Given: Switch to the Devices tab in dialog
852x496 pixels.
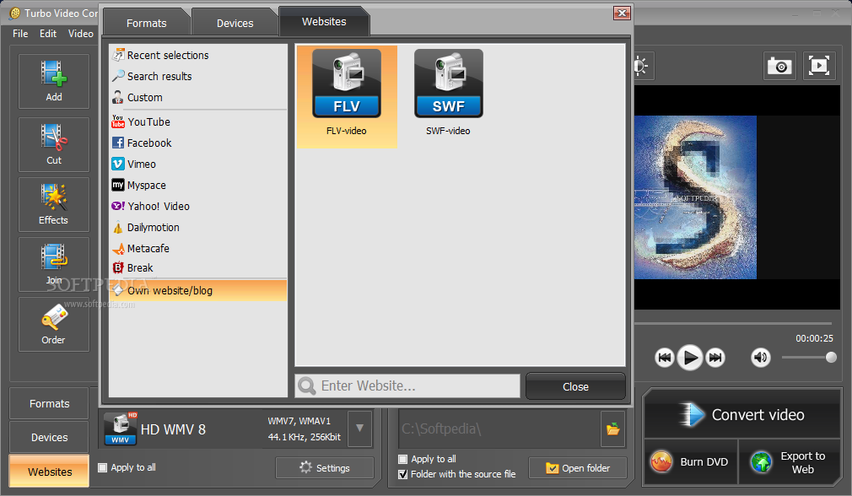Looking at the screenshot, I should 235,24.
